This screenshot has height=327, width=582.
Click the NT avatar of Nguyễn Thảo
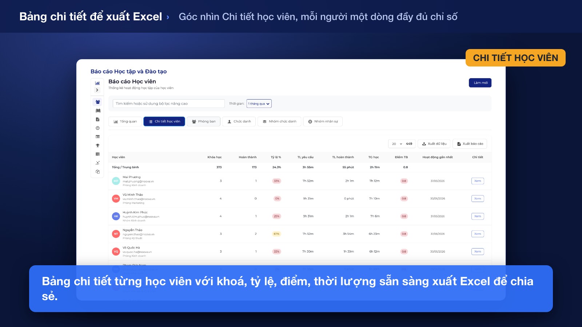point(116,234)
